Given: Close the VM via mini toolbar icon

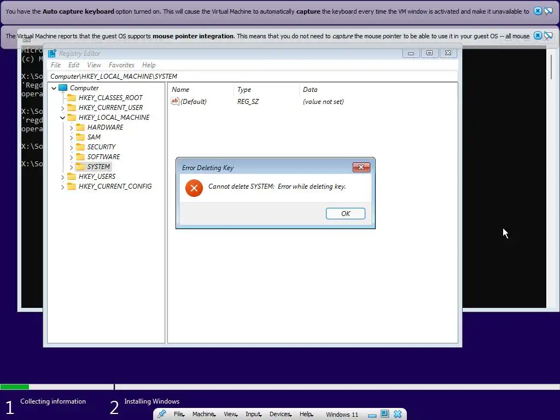Looking at the screenshot, I should click(x=398, y=414).
